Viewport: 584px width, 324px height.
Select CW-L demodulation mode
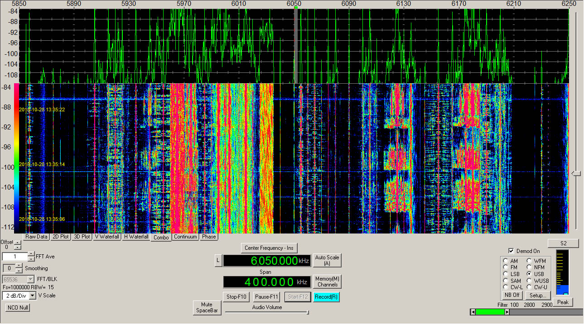[506, 287]
